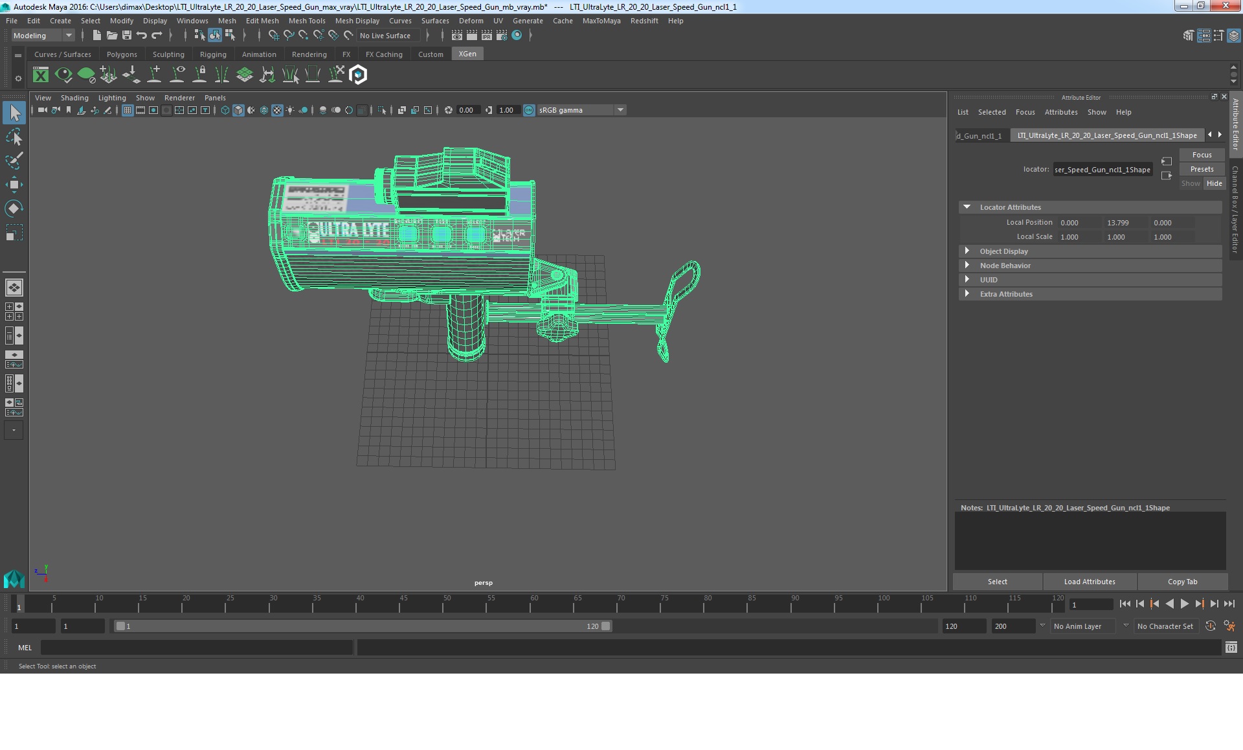Open viewport Shading menu
Image resolution: width=1243 pixels, height=750 pixels.
(74, 98)
